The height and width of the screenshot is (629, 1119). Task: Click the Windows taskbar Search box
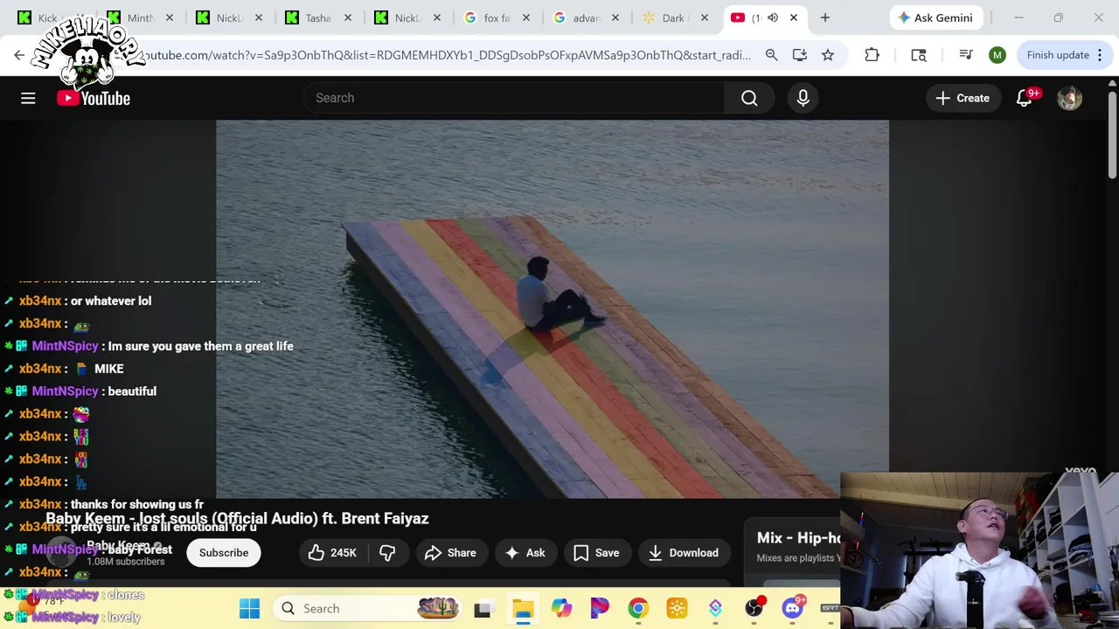[x=368, y=608]
